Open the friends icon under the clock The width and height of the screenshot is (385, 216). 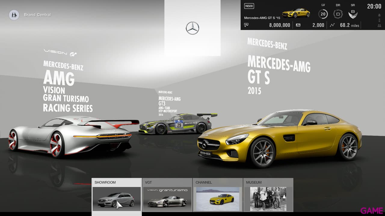(x=379, y=26)
